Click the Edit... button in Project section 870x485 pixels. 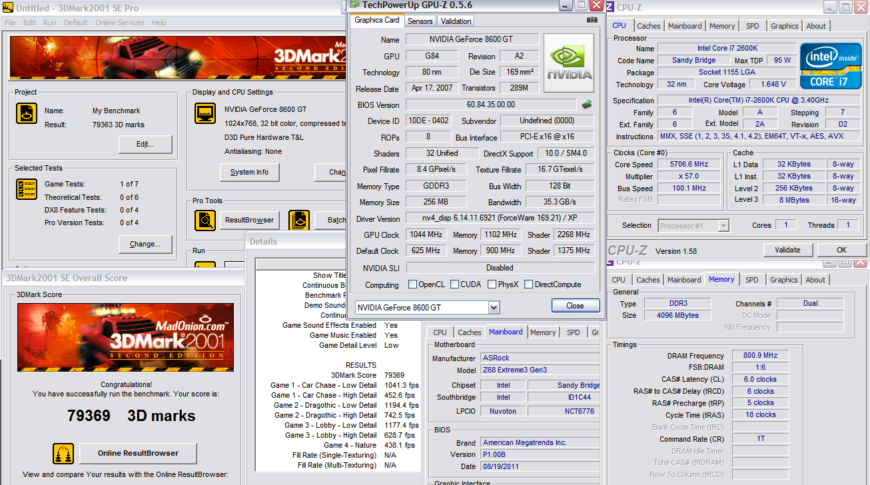pos(145,144)
